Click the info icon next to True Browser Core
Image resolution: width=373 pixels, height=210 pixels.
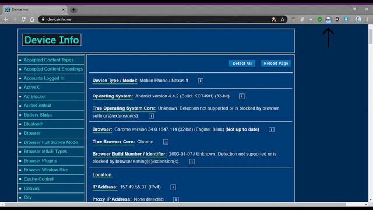click(x=166, y=142)
